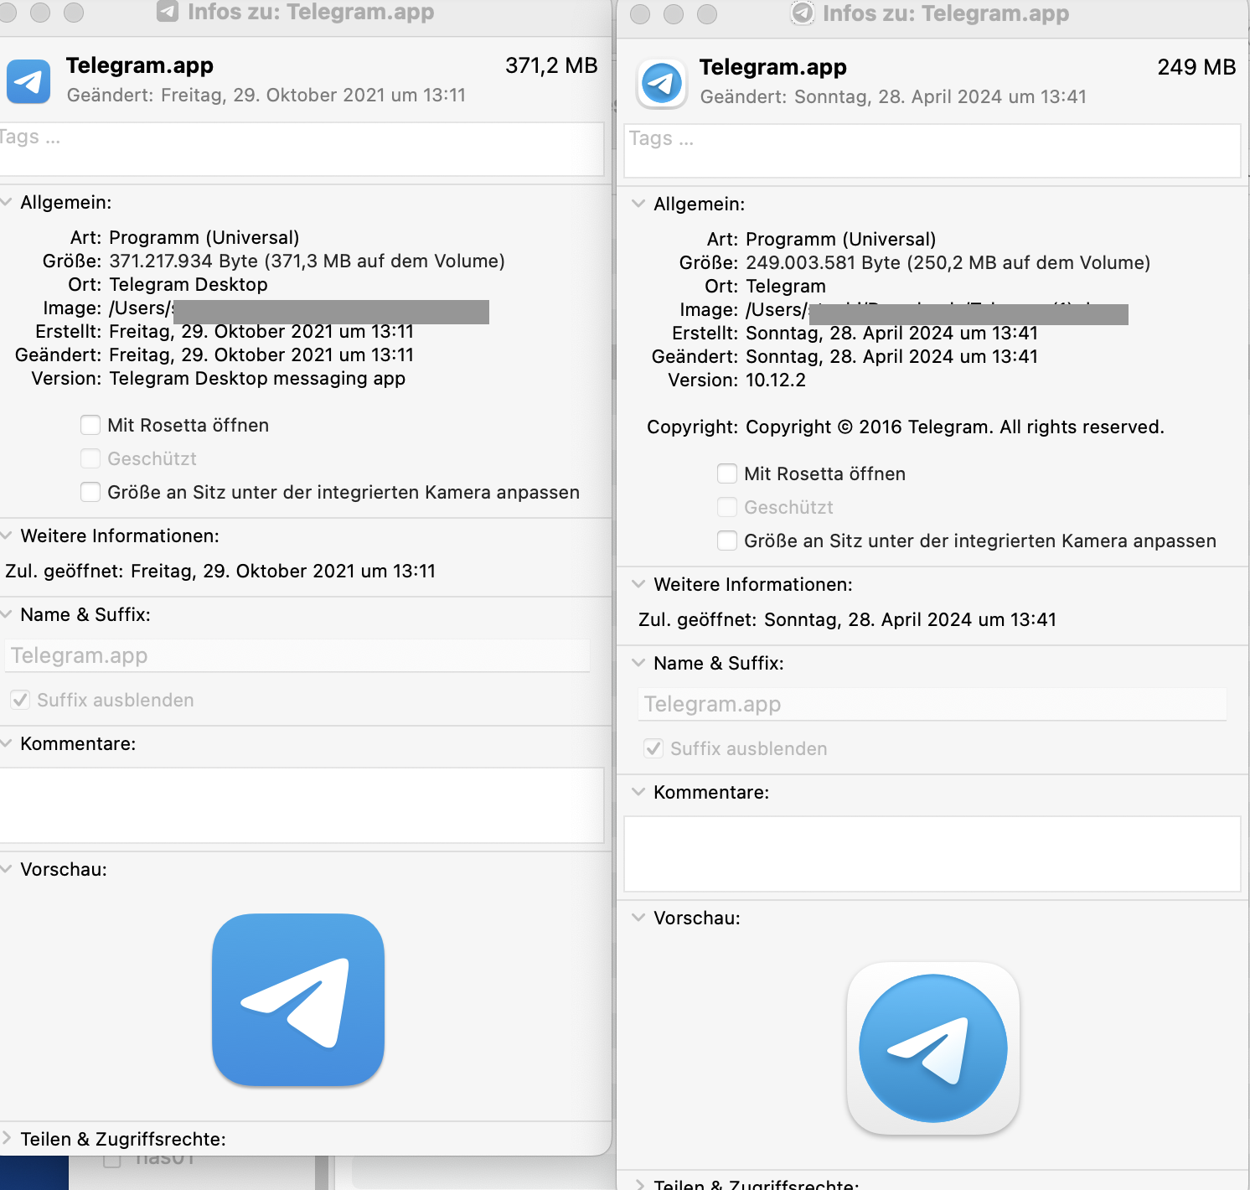1250x1190 pixels.
Task: Check 'Größe an Sitz…Kamera anpassen' in right window
Action: 727,541
